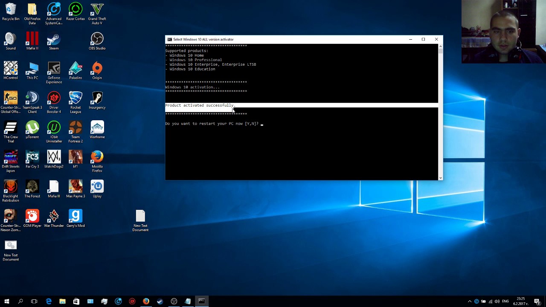Image resolution: width=546 pixels, height=307 pixels.
Task: Switch to the command prompt taskbar button
Action: point(201,301)
